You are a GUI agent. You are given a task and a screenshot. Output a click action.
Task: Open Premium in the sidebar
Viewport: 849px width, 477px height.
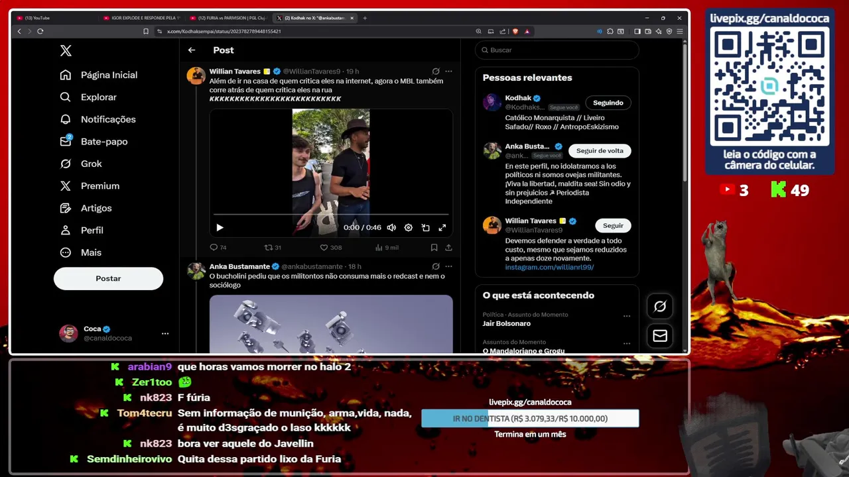90,185
